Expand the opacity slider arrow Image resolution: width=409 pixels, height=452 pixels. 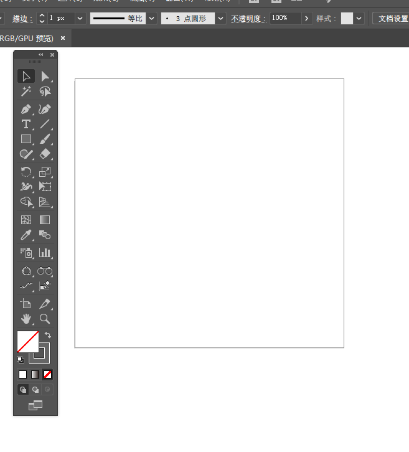307,19
